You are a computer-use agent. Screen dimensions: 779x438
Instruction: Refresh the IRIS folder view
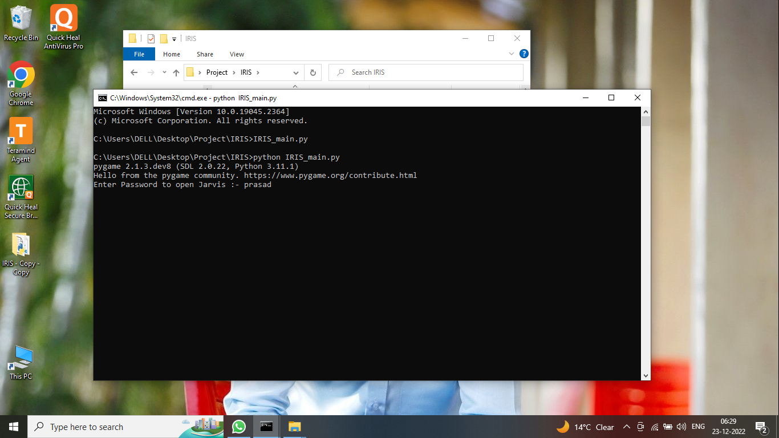click(313, 72)
